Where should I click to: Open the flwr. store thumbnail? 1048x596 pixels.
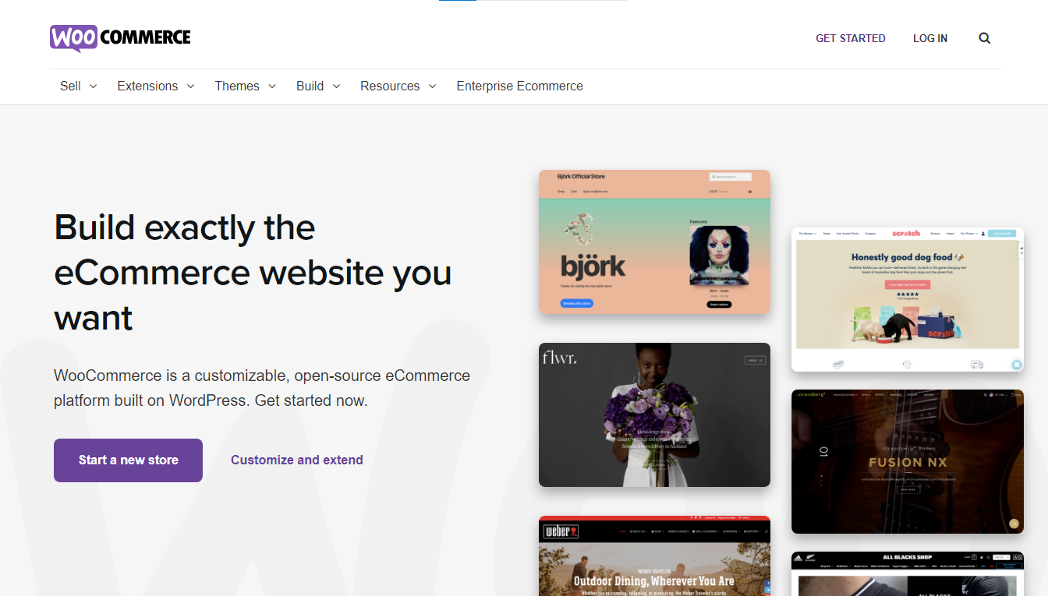tap(654, 415)
